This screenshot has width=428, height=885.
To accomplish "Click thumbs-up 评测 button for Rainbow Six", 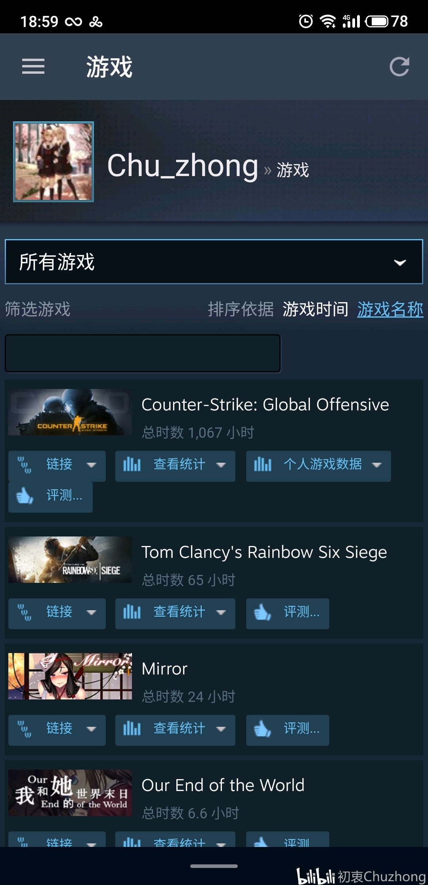I will tap(288, 614).
